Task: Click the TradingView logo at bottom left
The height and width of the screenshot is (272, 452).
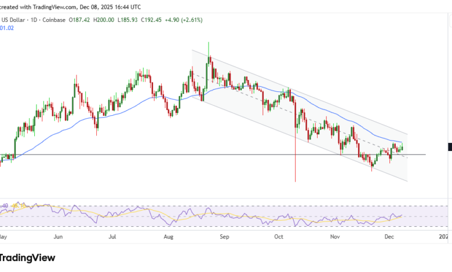Action: coord(27,258)
